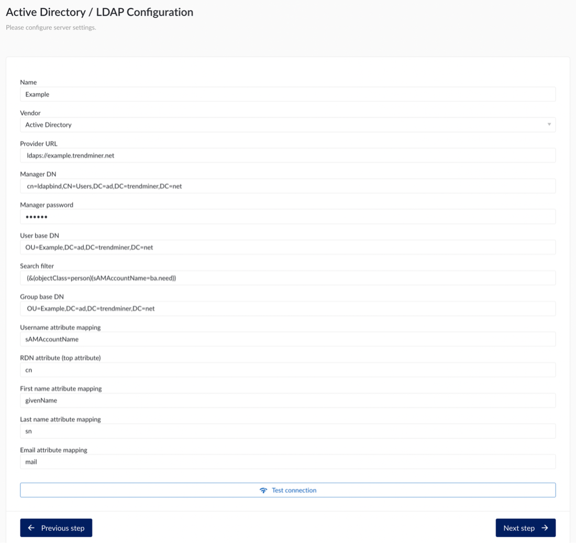Click the Last name attribute mapping field

click(x=287, y=431)
